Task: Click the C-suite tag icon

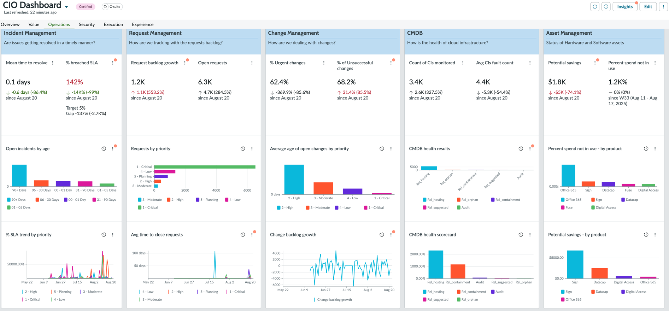Action: click(x=105, y=7)
